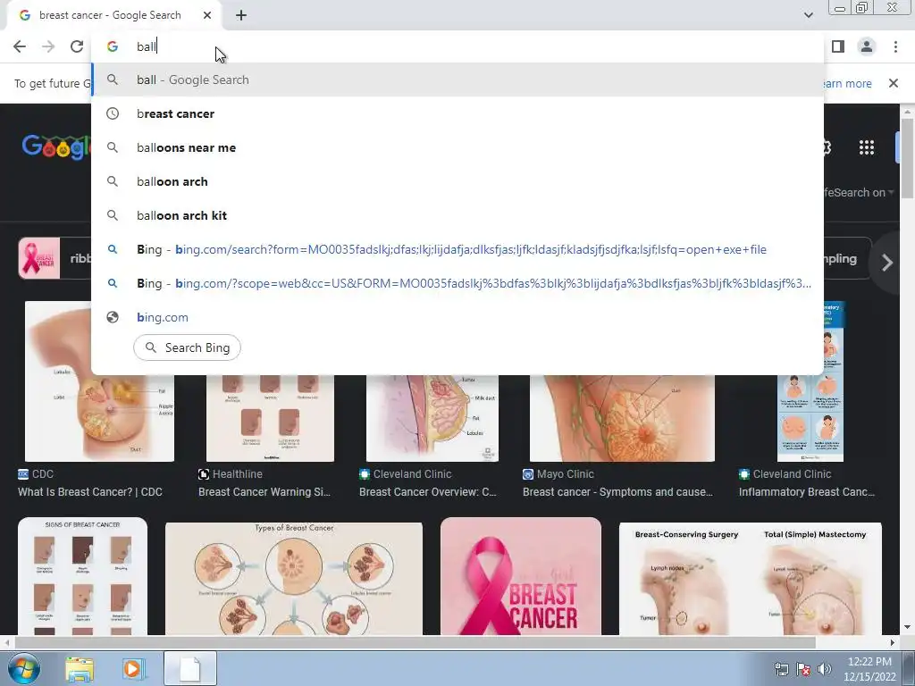Open Windows Explorer from taskbar
Image resolution: width=915 pixels, height=686 pixels.
click(80, 668)
